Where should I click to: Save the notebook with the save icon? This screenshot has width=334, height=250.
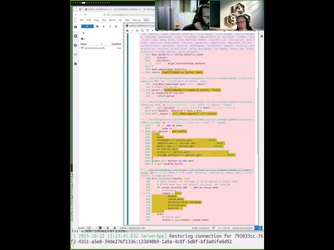point(127,31)
